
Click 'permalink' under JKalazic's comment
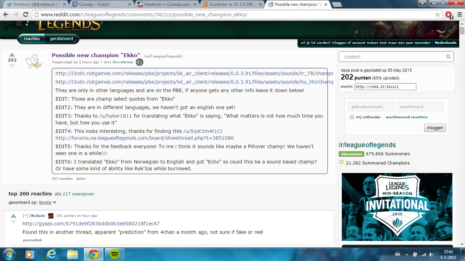point(33,241)
